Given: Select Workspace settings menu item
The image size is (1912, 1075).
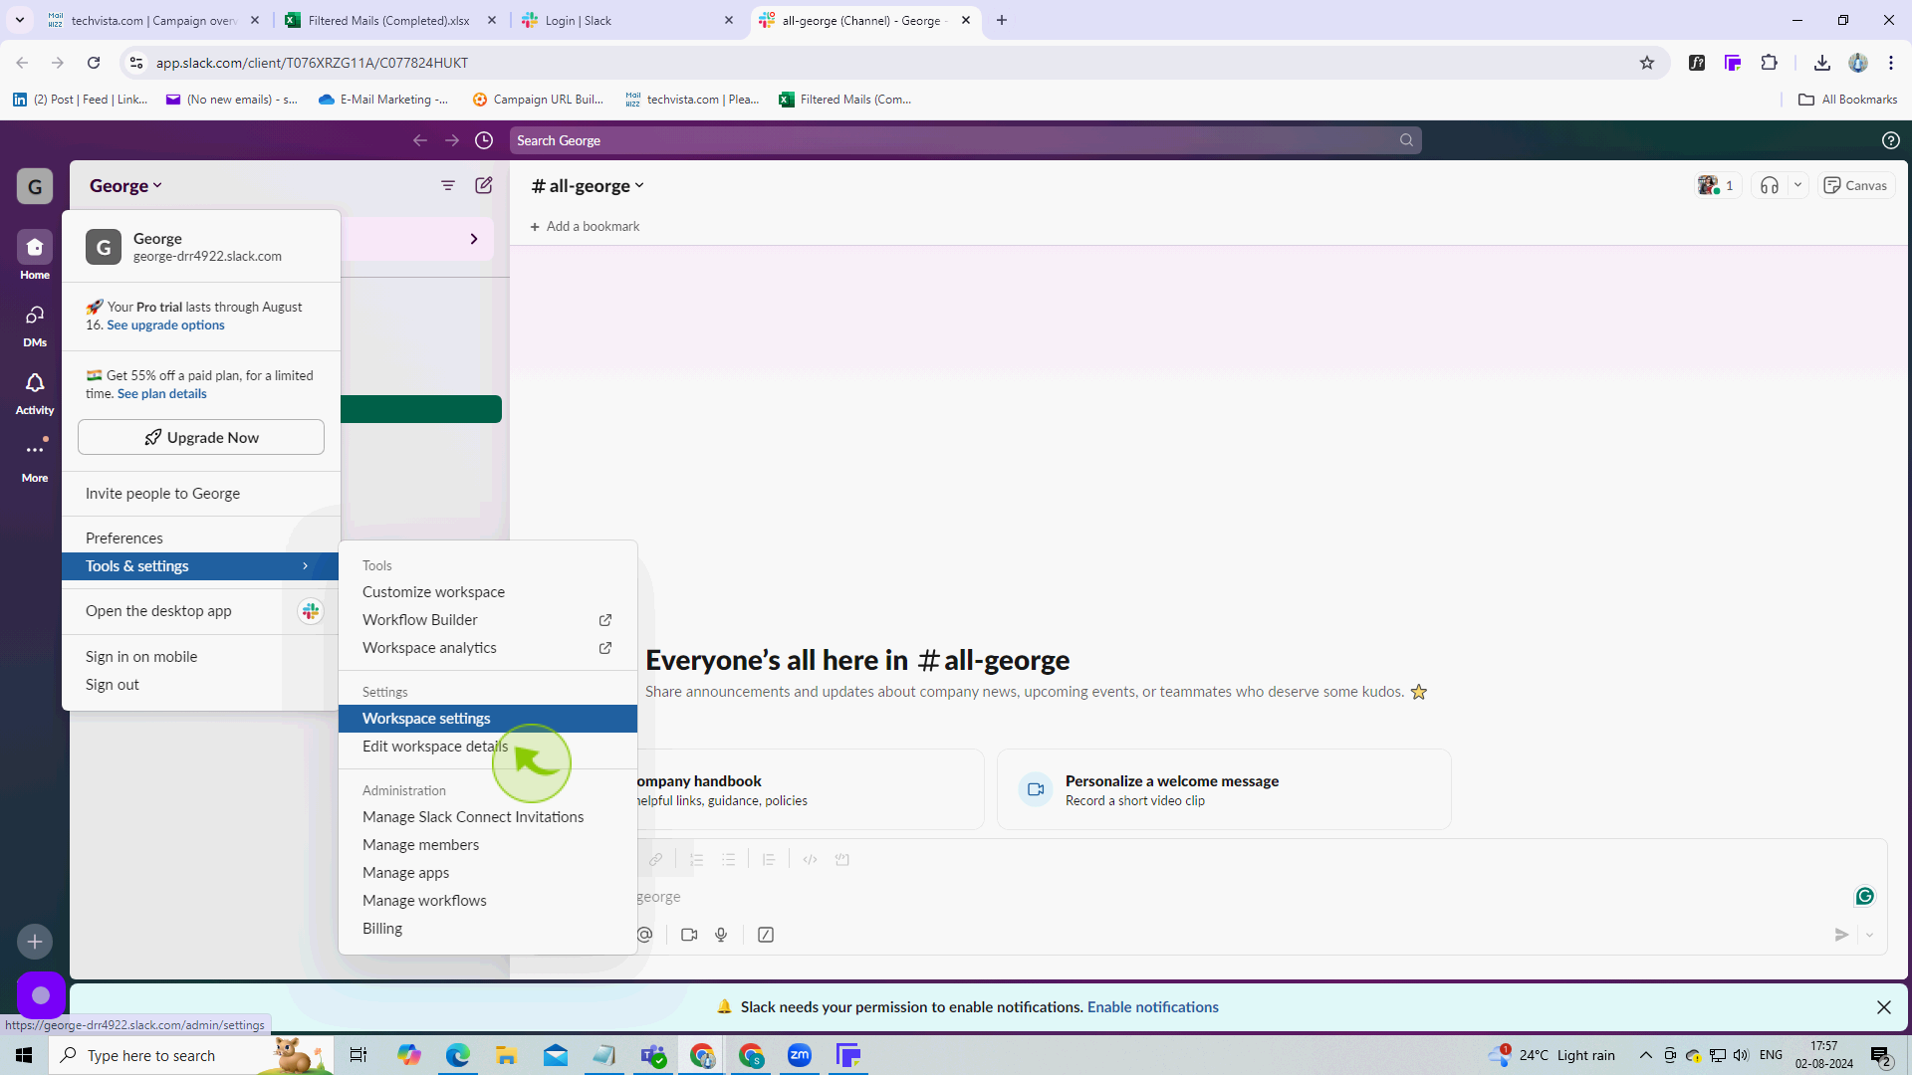Looking at the screenshot, I should (488, 719).
